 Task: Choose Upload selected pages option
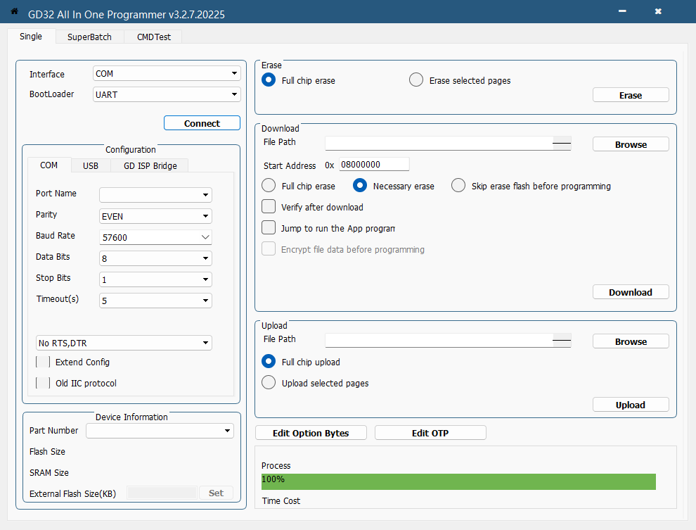coord(269,382)
